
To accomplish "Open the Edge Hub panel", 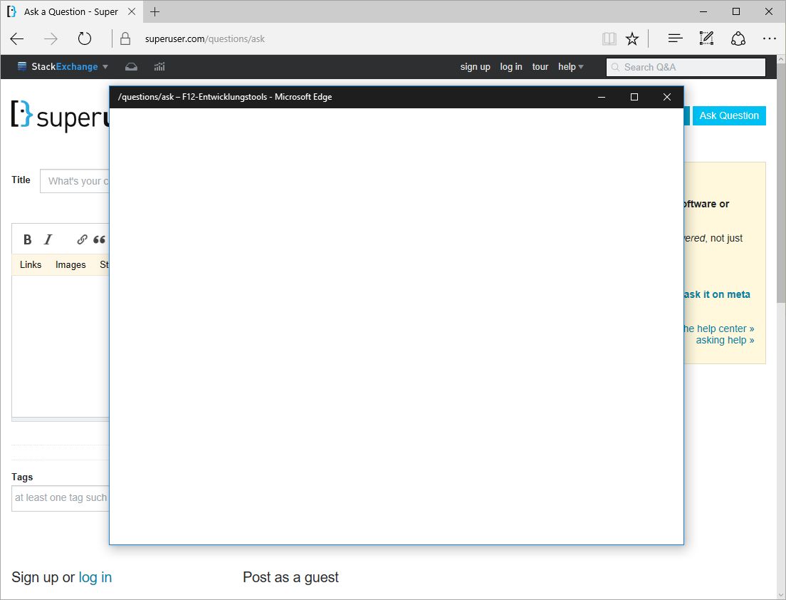I will coord(675,38).
